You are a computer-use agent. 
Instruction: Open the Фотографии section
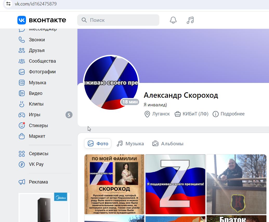42,72
